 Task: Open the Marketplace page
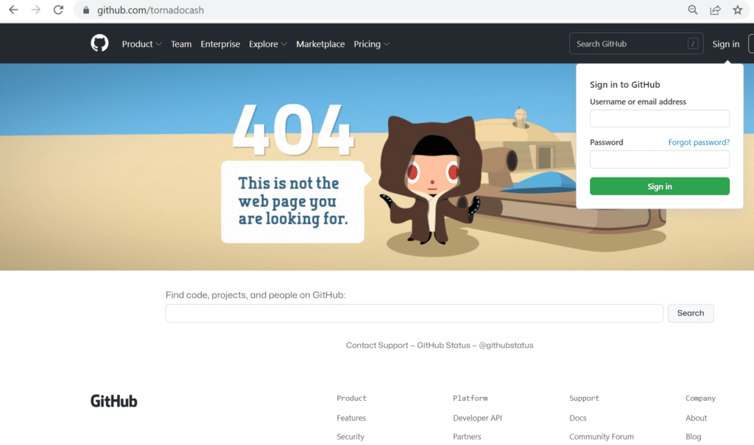point(320,43)
